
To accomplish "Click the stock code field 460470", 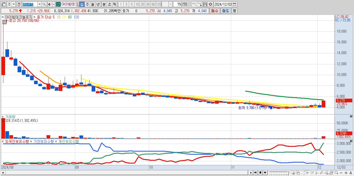I will coord(29,5).
